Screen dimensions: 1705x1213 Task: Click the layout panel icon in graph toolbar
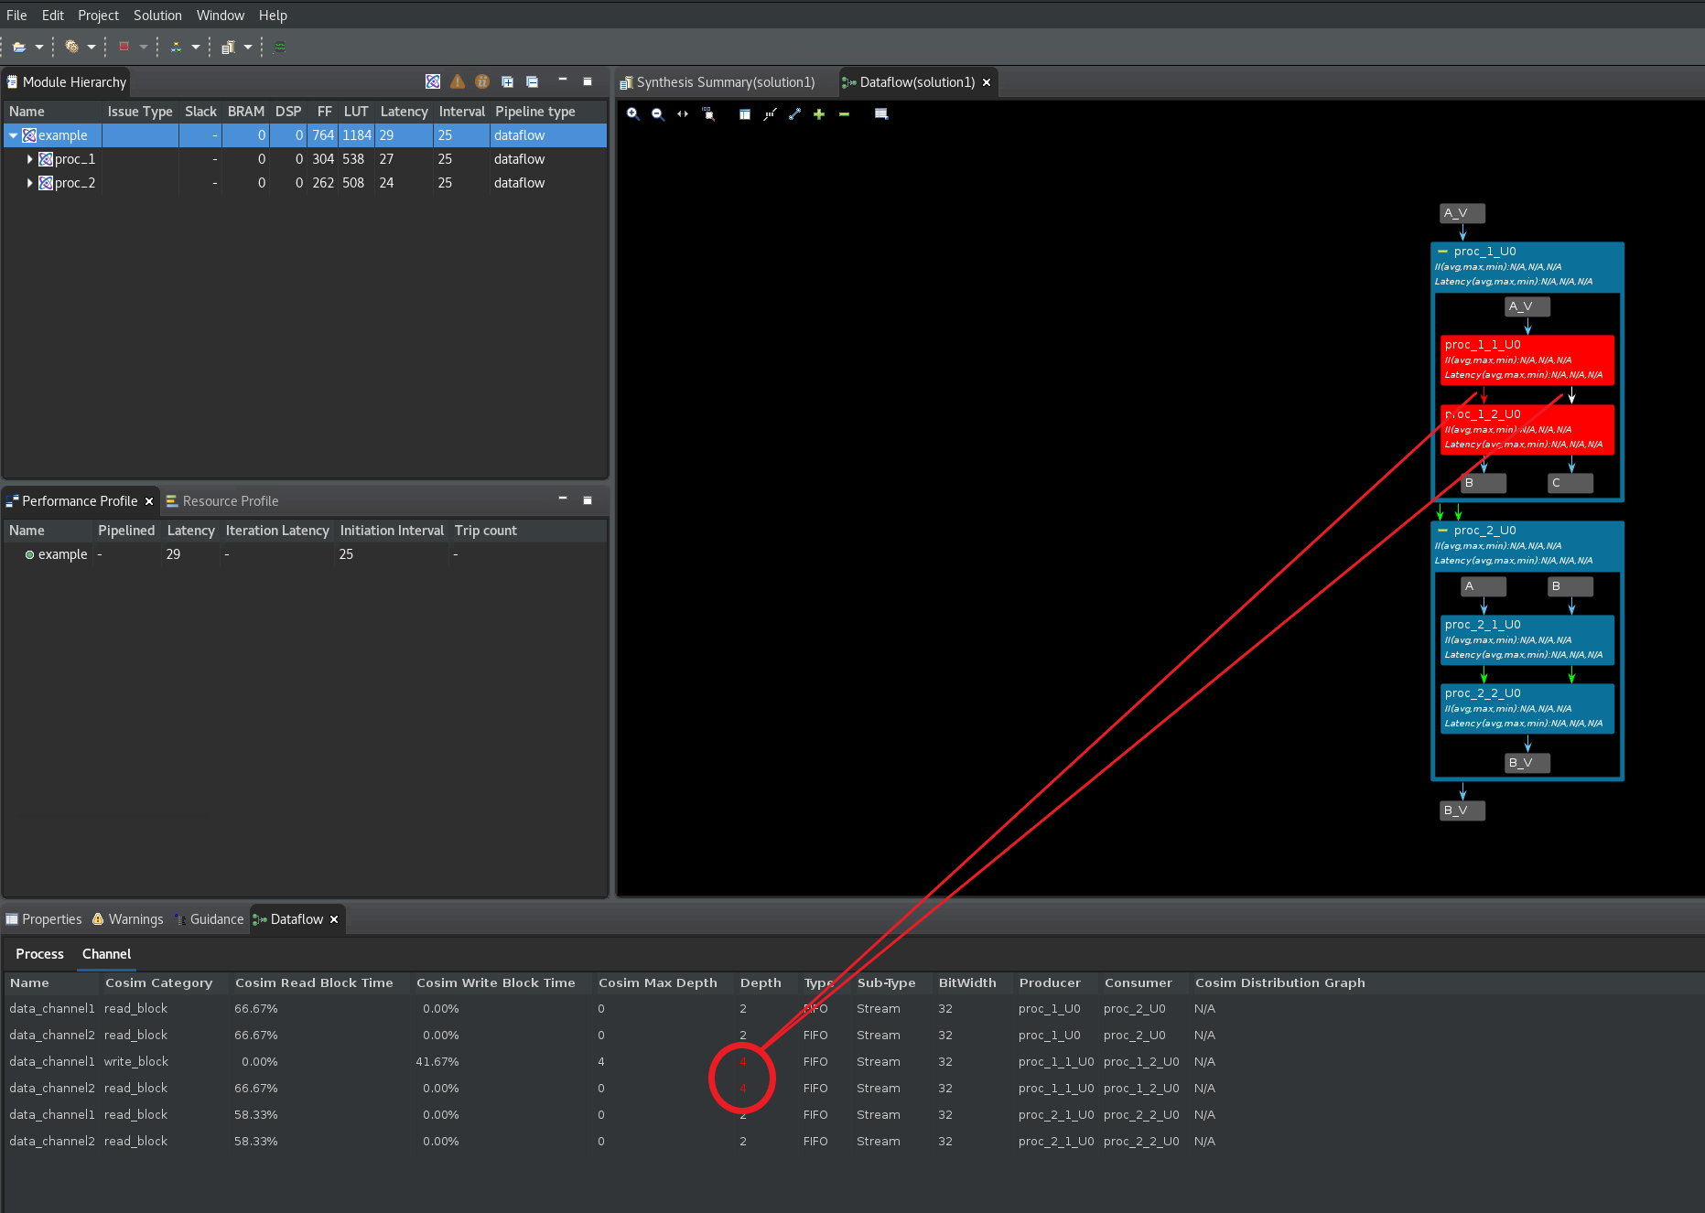(x=745, y=114)
